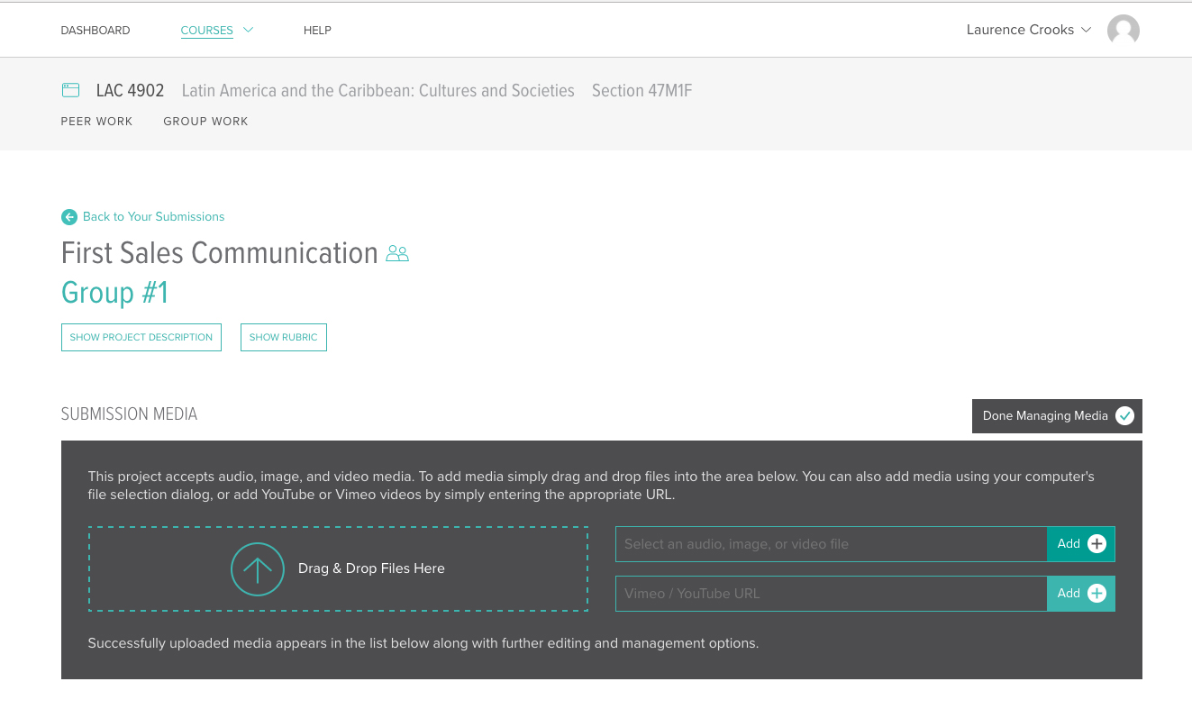Viewport: 1192px width, 718px height.
Task: Click the LAC 4902 course code
Action: [x=131, y=91]
